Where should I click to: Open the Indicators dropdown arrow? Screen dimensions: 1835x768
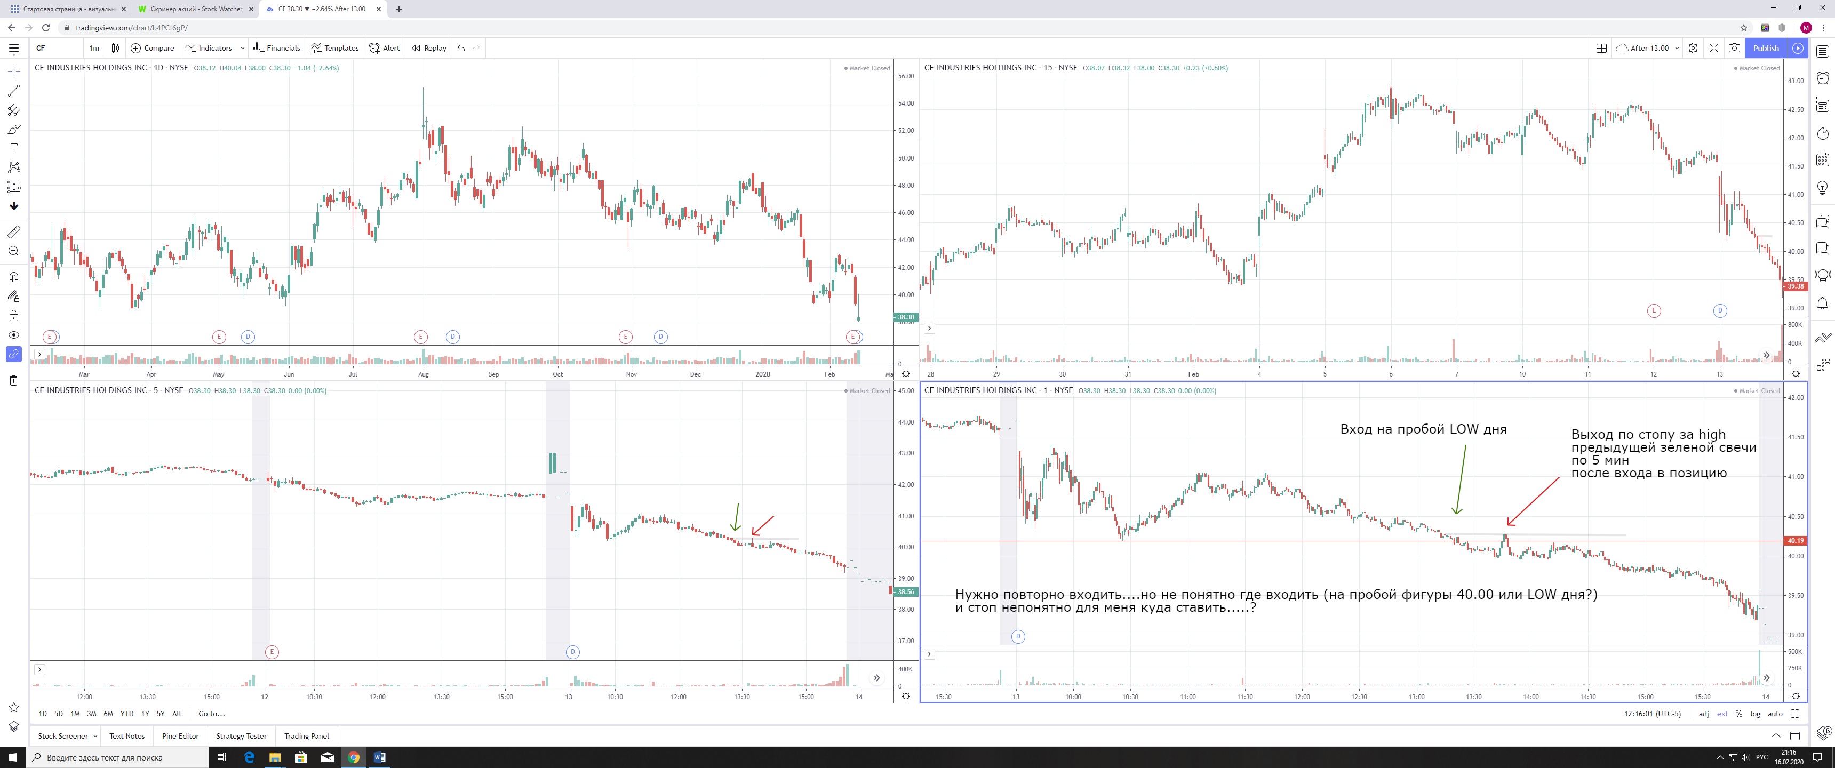coord(242,47)
